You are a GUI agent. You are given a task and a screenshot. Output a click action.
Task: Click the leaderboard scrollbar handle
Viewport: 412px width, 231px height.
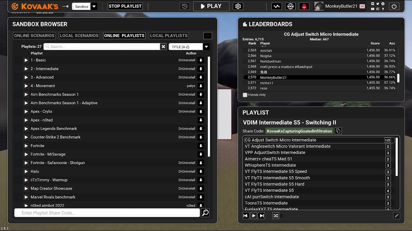click(x=398, y=78)
